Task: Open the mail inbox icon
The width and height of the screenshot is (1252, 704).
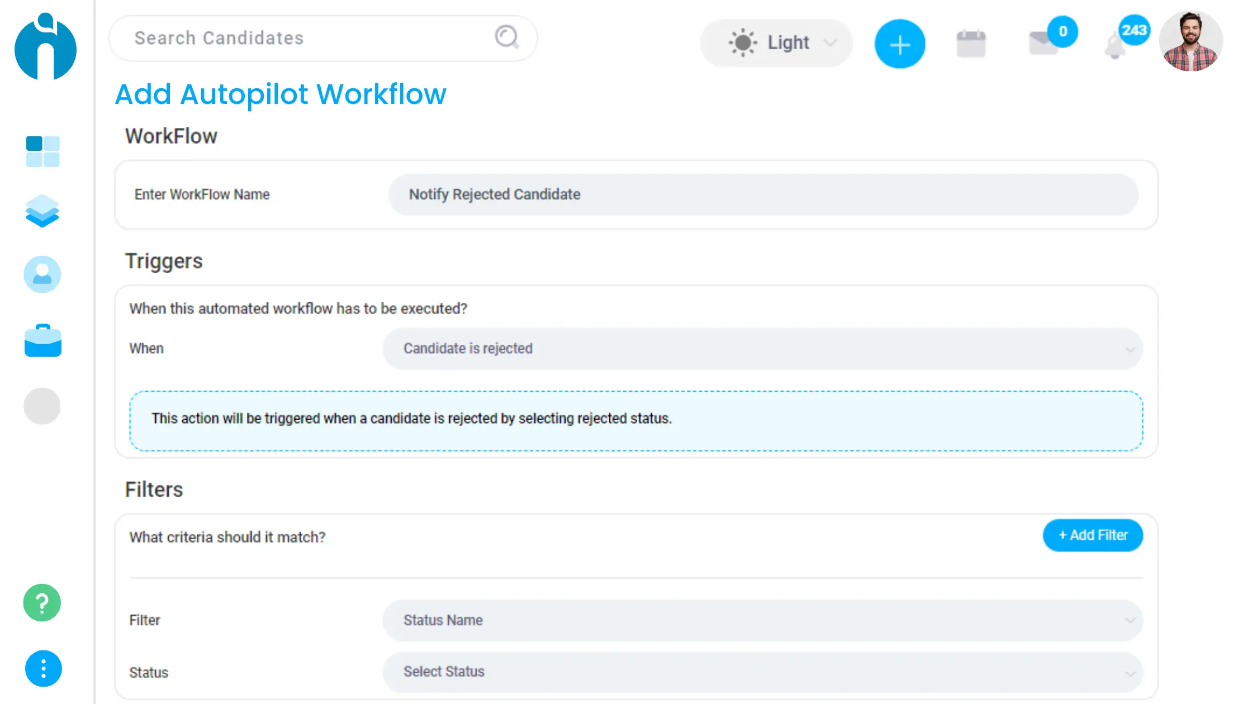Action: tap(1043, 44)
